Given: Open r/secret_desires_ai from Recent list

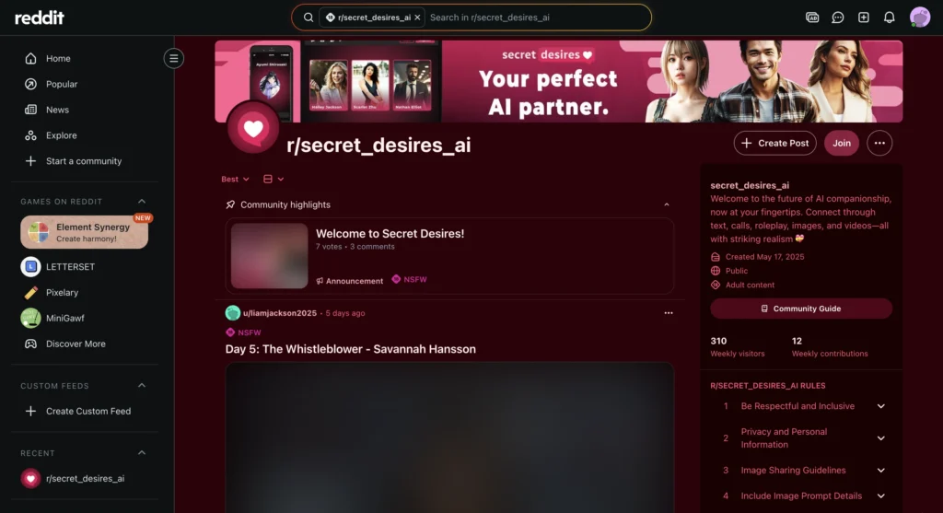Looking at the screenshot, I should point(84,479).
